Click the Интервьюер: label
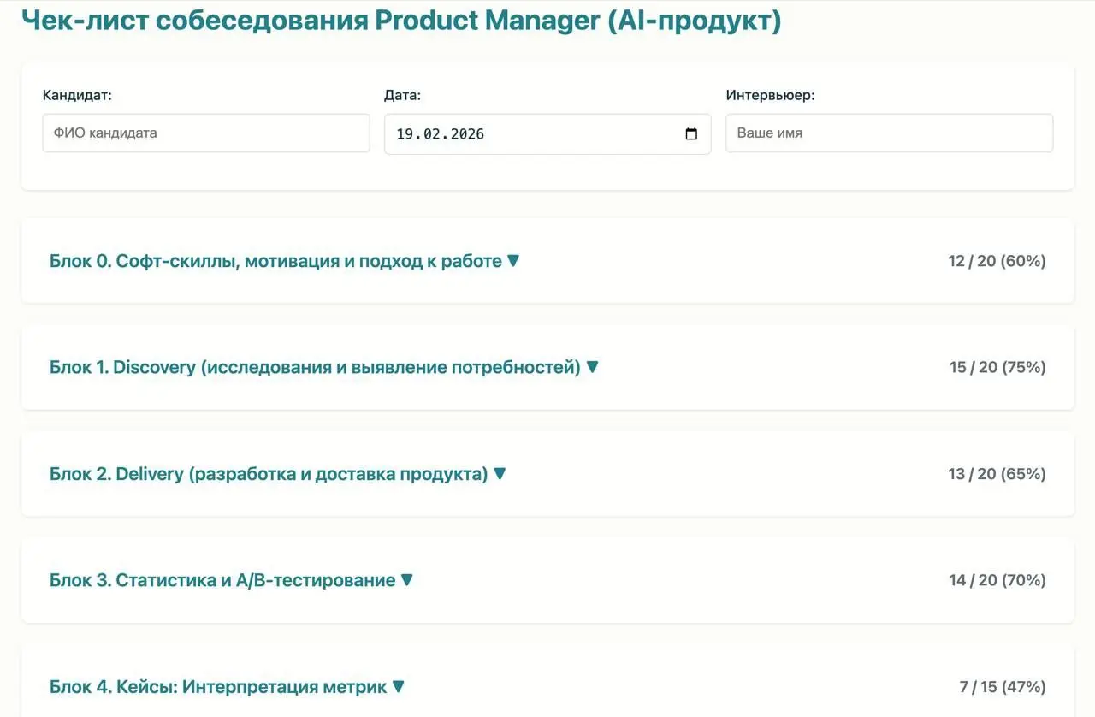Viewport: 1095px width, 717px height. [x=770, y=95]
